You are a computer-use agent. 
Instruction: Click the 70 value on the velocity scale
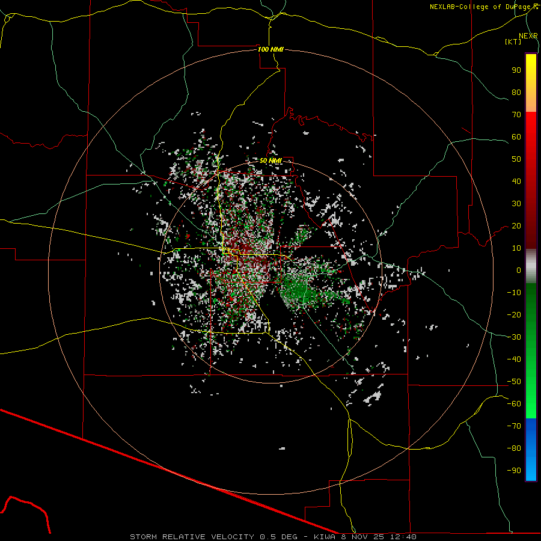516,115
